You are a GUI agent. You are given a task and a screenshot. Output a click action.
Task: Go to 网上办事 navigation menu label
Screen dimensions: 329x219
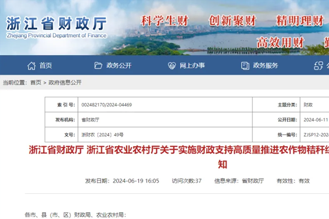[x=192, y=66]
